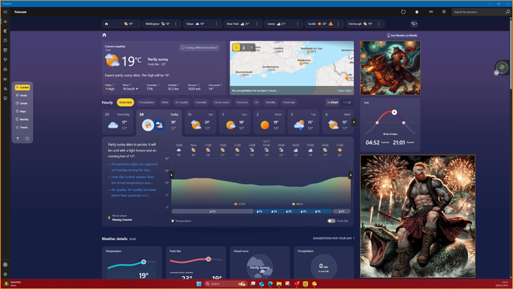
Task: Click the info icon beside Humidity
Action: [x=158, y=85]
